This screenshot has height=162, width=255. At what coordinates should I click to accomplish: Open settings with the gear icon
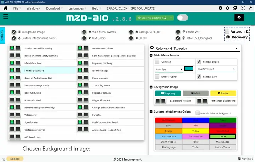coord(239,17)
